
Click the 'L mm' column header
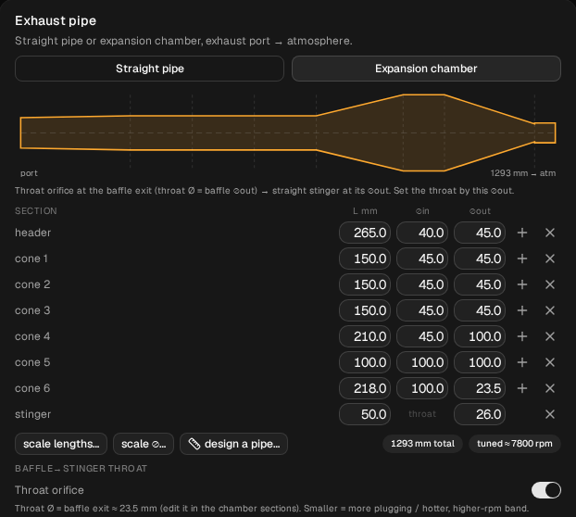pos(365,211)
